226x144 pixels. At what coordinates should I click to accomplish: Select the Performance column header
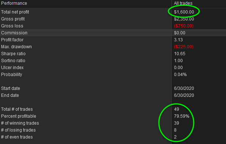click(x=14, y=3)
